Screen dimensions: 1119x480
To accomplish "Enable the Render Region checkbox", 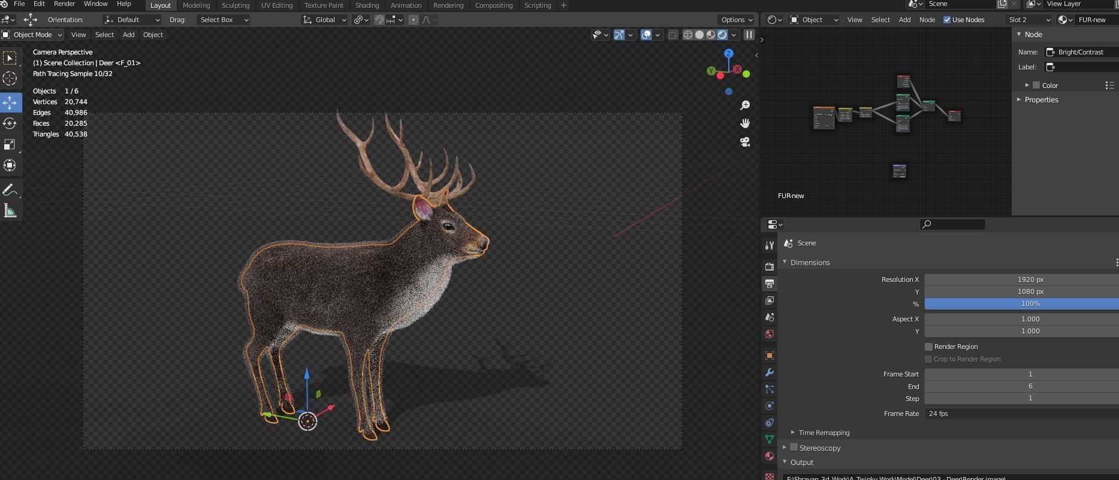I will pos(928,347).
